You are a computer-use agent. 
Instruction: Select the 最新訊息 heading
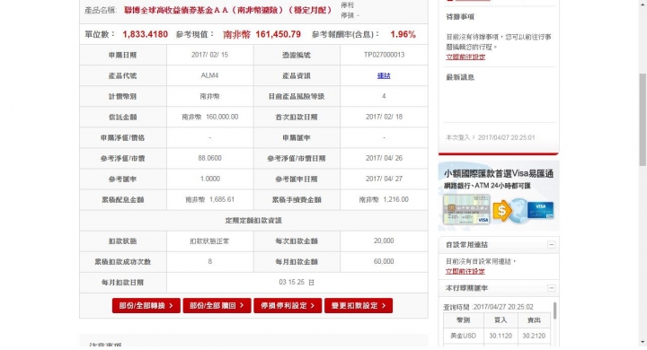460,77
